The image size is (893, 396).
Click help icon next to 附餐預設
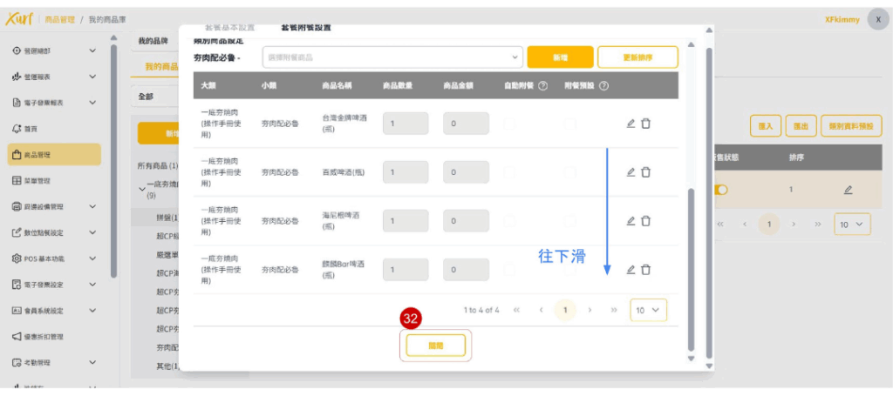tap(603, 86)
